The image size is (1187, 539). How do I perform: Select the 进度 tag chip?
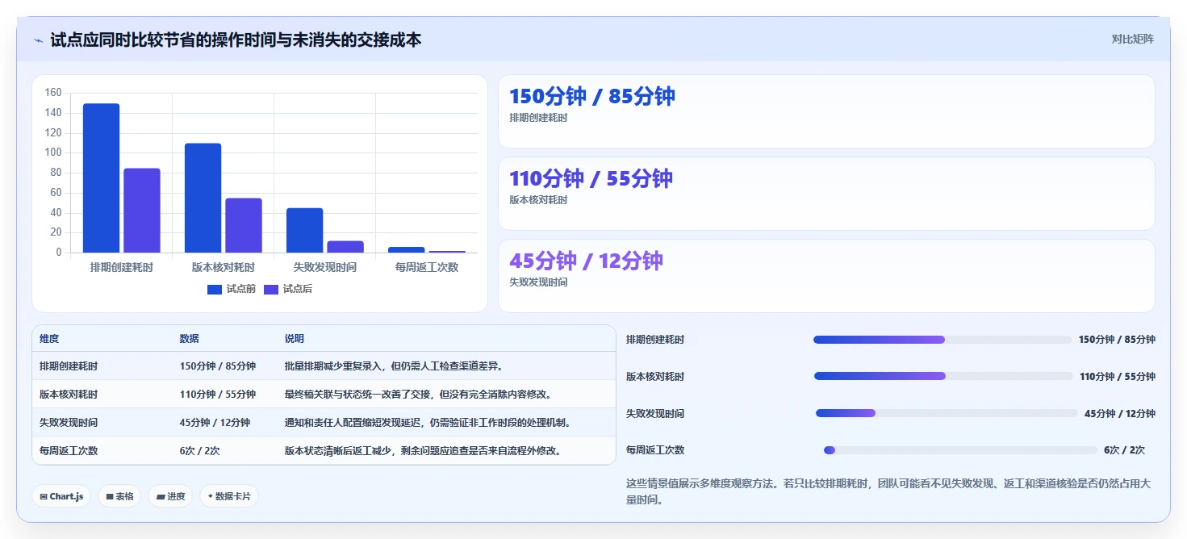170,496
